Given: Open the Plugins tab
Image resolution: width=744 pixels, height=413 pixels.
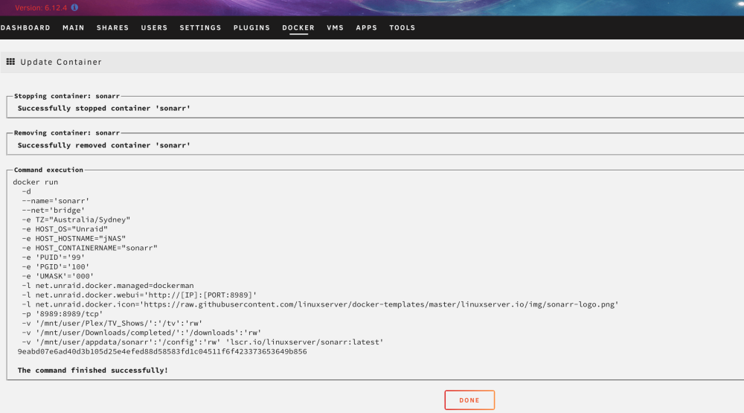Looking at the screenshot, I should 251,28.
